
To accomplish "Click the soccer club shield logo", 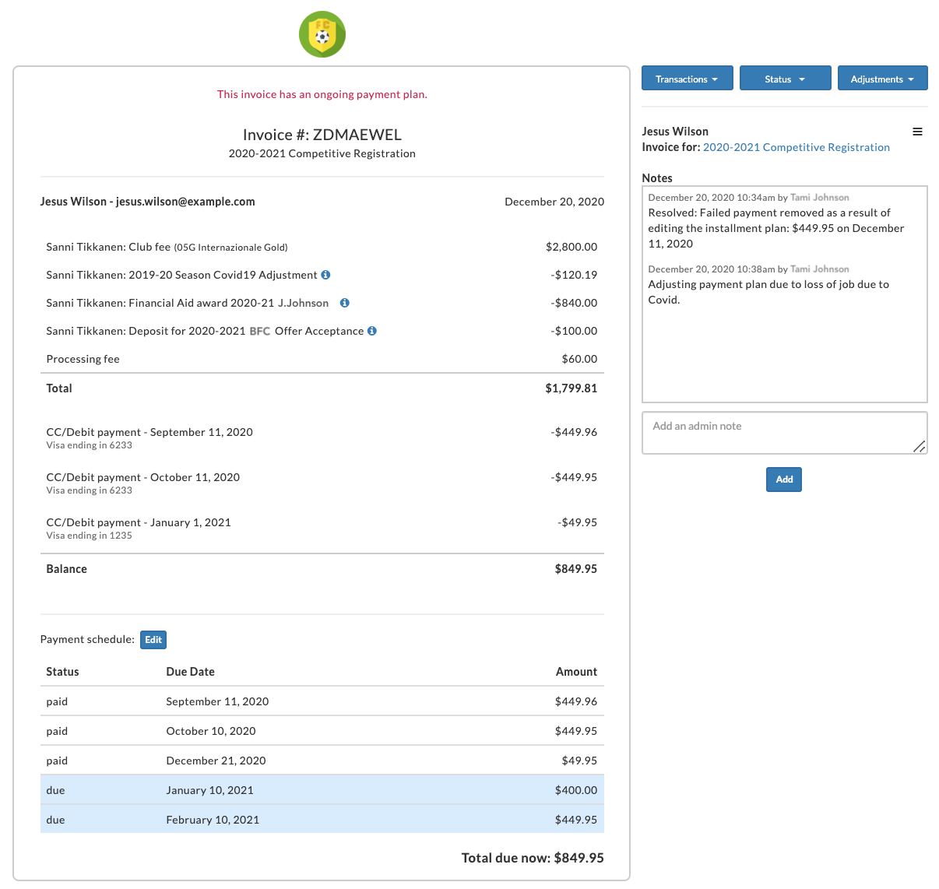I will pyautogui.click(x=322, y=34).
